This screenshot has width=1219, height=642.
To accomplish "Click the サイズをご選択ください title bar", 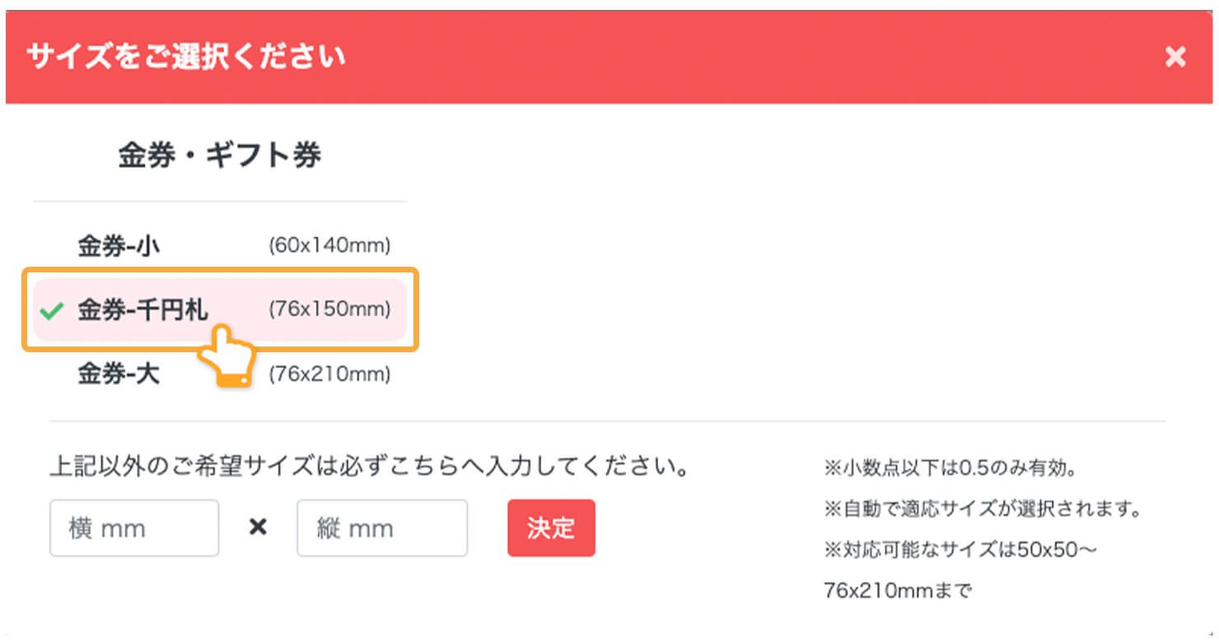I will pyautogui.click(x=186, y=56).
